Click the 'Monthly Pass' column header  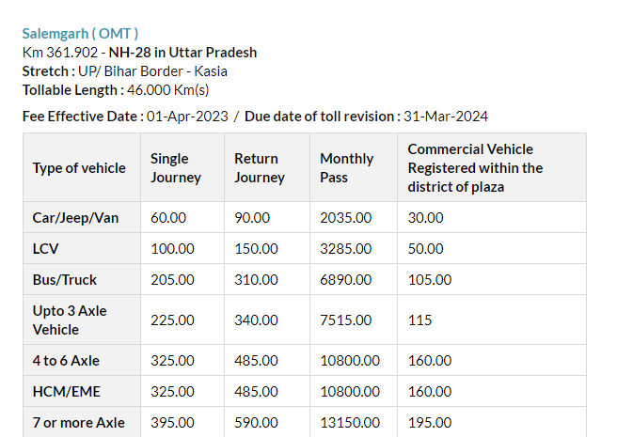click(x=346, y=168)
